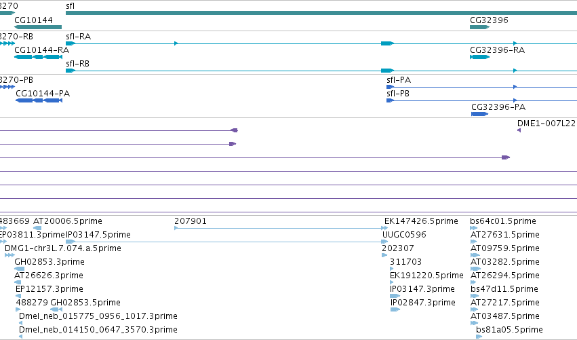
Task: Click the sfl-PB protein label
Action: 398,94
